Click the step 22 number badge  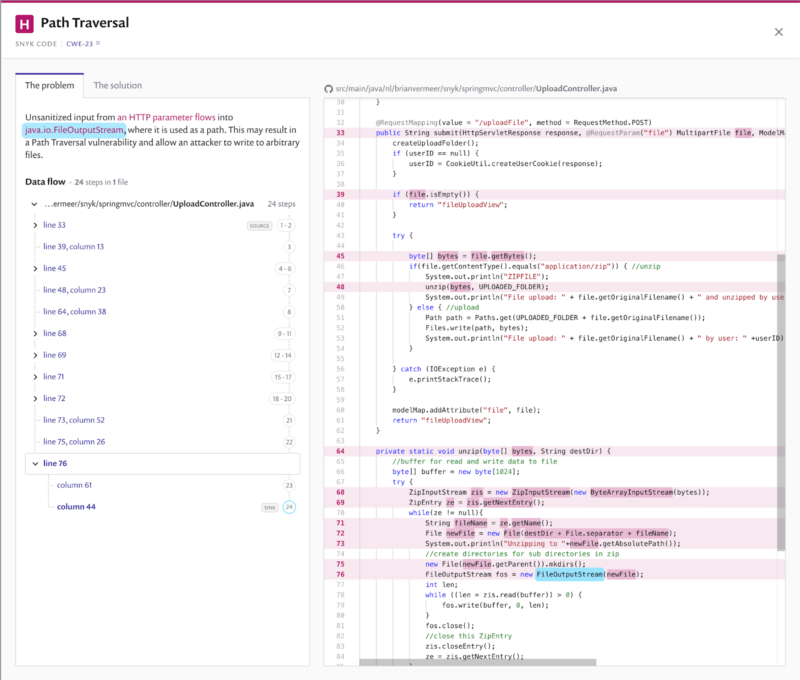point(289,442)
